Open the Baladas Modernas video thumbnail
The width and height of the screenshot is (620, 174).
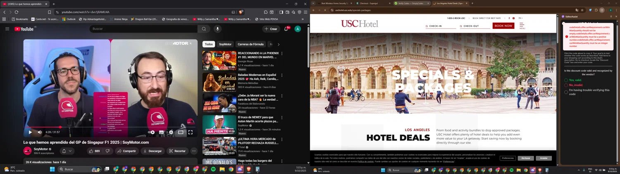coord(219,82)
